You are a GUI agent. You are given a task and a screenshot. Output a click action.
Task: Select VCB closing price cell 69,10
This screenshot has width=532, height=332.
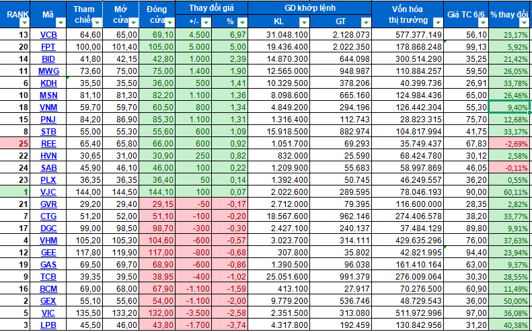157,34
